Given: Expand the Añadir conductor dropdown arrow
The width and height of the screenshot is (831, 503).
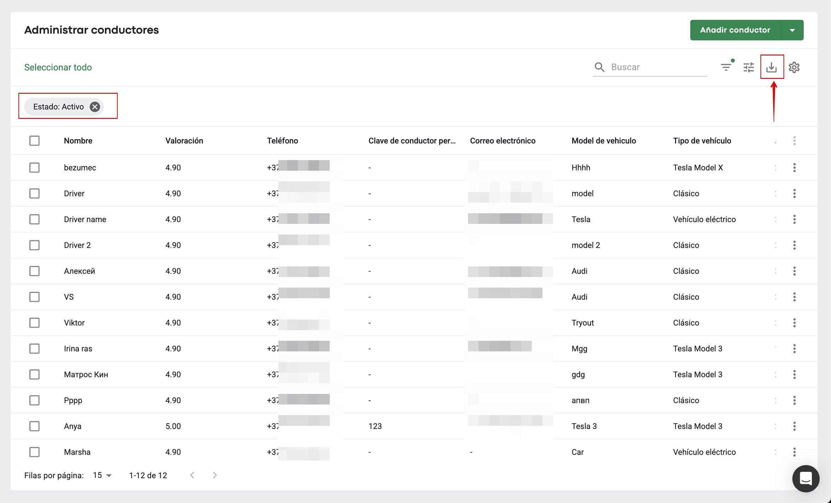Looking at the screenshot, I should click(792, 30).
